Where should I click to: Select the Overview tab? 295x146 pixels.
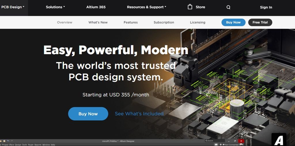[65, 22]
